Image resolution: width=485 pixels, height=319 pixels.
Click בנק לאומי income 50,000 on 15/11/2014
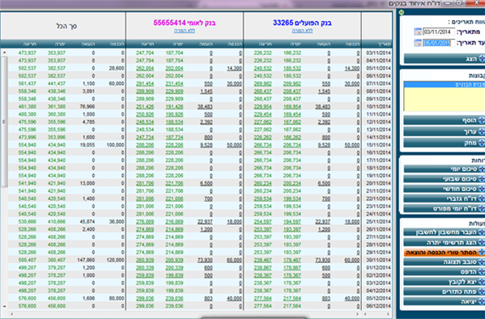234,145
